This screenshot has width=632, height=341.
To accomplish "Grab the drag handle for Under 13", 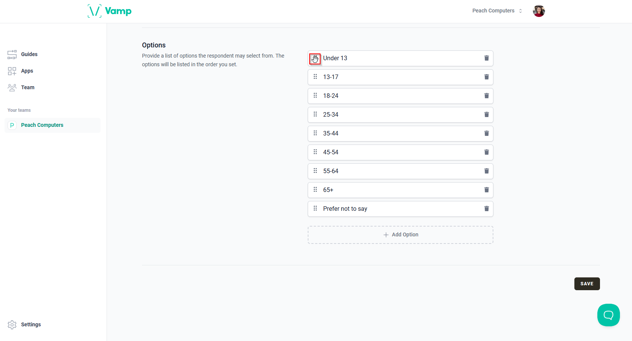I will [315, 59].
